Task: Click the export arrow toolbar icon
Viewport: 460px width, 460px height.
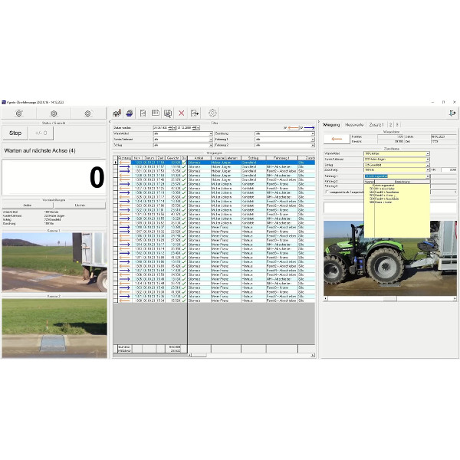Action: (195, 113)
